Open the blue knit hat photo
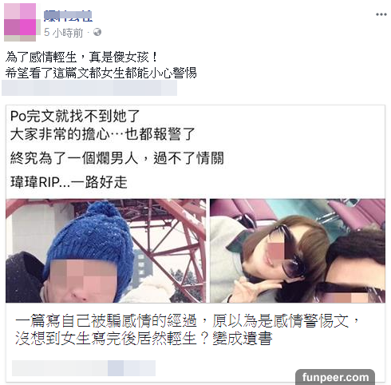The width and height of the screenshot is (391, 385). pos(106,251)
